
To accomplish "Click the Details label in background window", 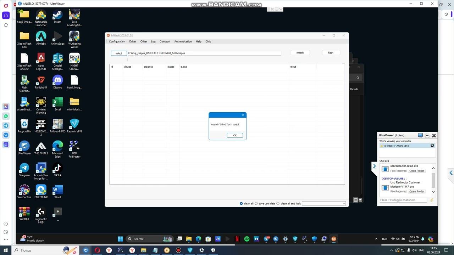I will [x=354, y=89].
